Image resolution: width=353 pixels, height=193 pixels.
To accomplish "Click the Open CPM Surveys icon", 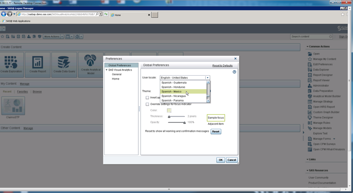I will point(310,144).
